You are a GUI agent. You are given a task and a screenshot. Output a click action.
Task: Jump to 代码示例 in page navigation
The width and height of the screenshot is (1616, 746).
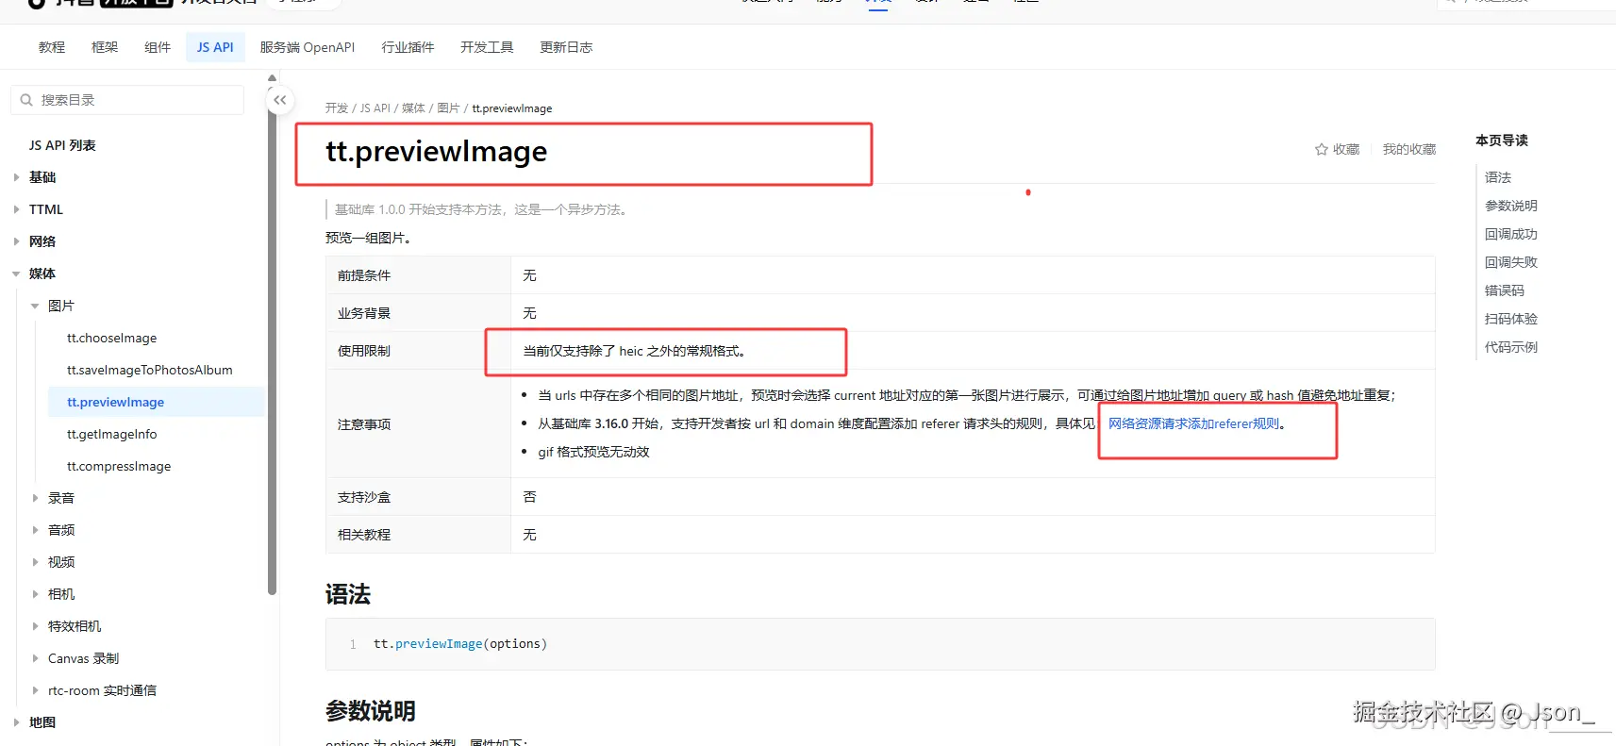click(x=1510, y=347)
